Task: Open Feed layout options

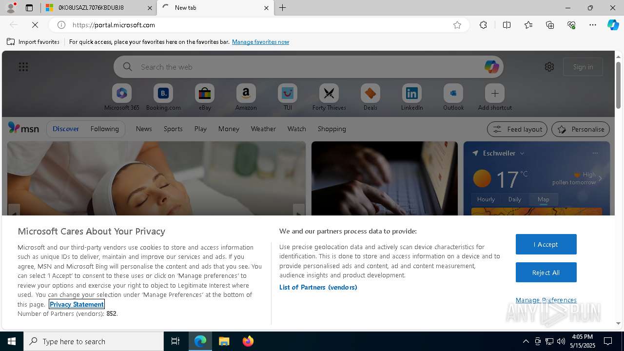Action: point(517,129)
